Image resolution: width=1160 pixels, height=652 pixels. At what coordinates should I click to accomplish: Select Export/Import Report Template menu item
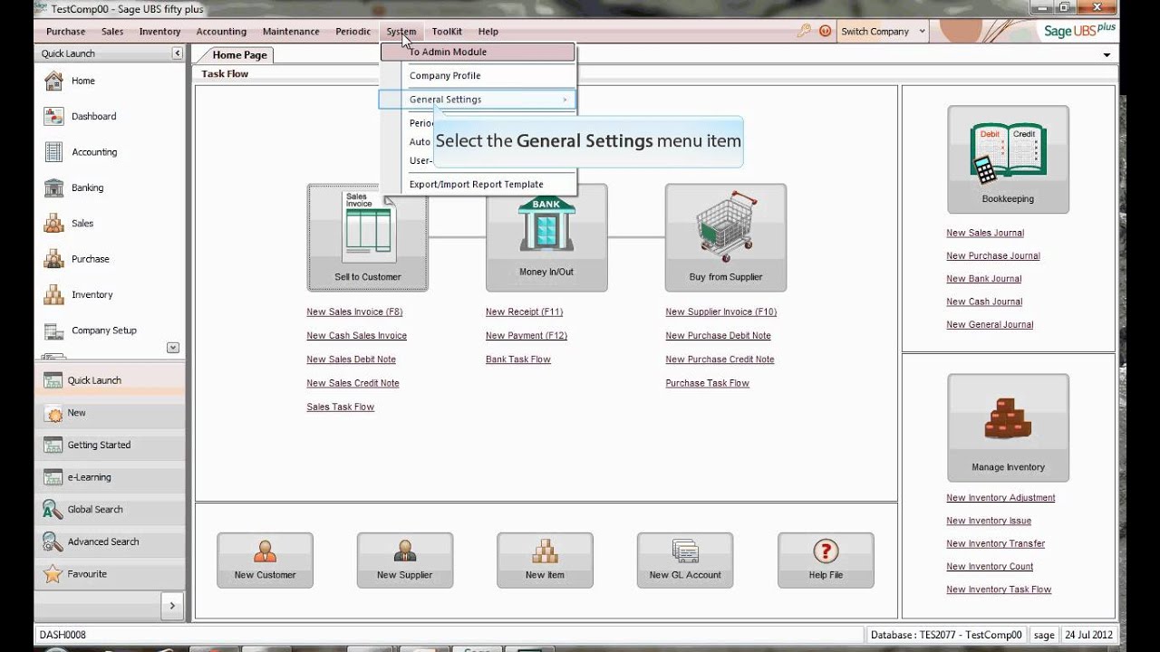point(478,184)
